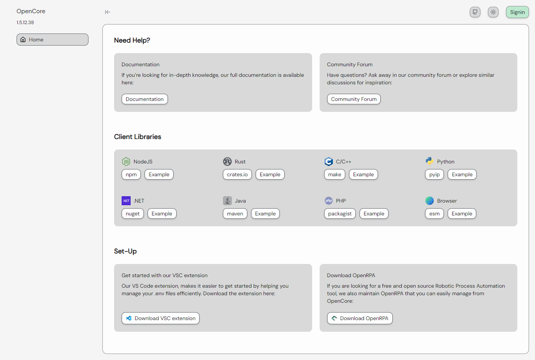Click the Python label text
535x360 pixels.
(x=446, y=162)
